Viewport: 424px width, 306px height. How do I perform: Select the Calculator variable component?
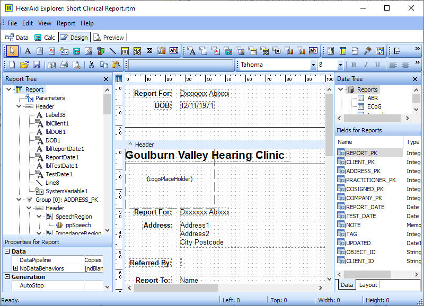76,51
